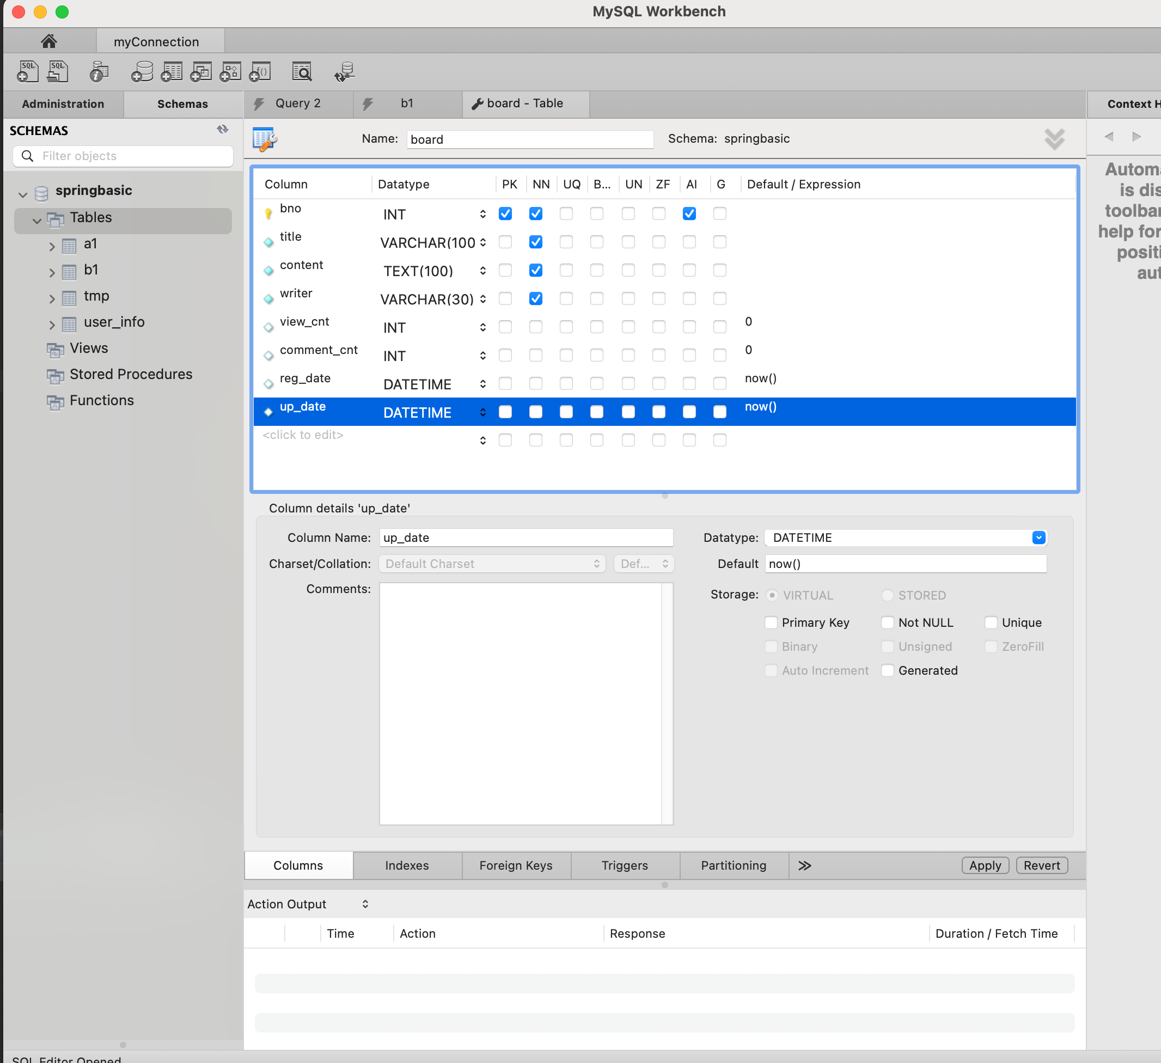The width and height of the screenshot is (1161, 1063).
Task: Click the Revert button
Action: tap(1041, 865)
